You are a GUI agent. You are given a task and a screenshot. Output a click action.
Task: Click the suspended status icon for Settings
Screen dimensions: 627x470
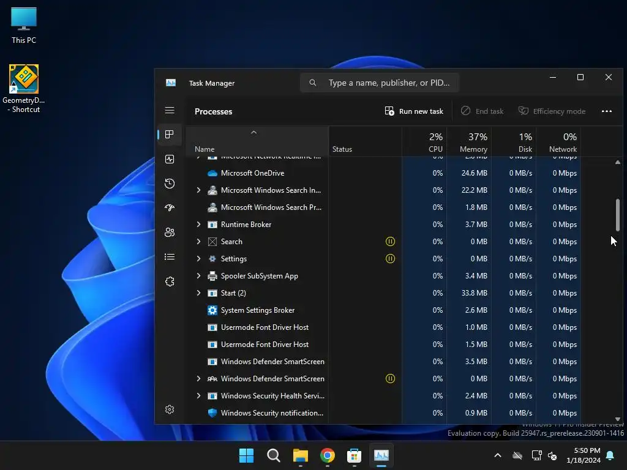coord(390,259)
